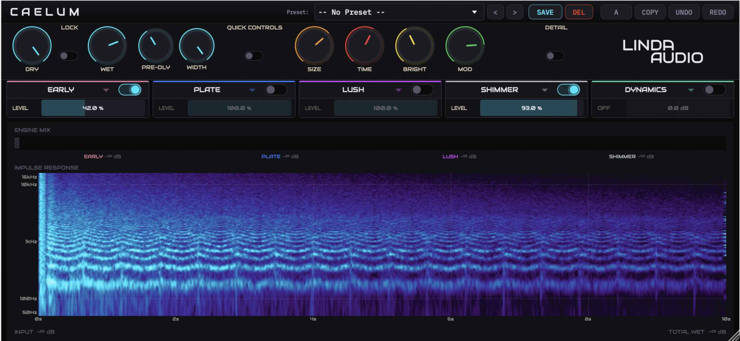Screen dimensions: 740x341
Task: Enable the PLATE engine toggle
Action: point(276,90)
